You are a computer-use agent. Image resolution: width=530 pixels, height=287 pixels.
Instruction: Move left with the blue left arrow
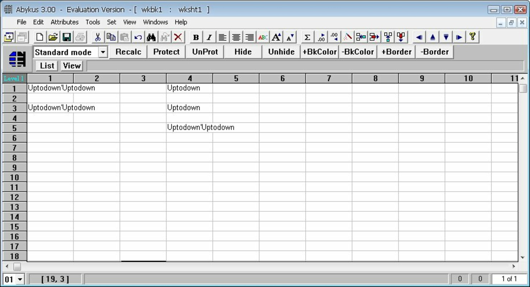(419, 37)
